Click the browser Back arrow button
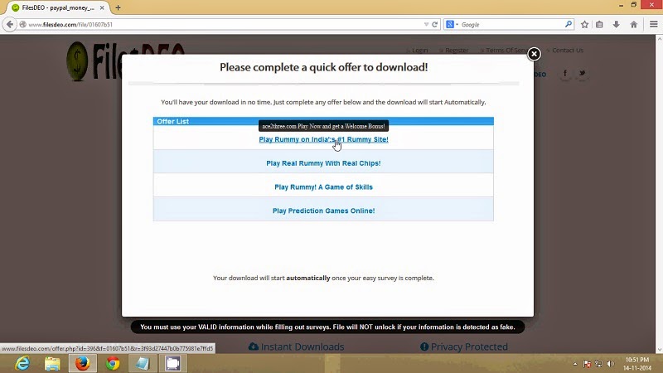This screenshot has height=373, width=663. point(10,25)
